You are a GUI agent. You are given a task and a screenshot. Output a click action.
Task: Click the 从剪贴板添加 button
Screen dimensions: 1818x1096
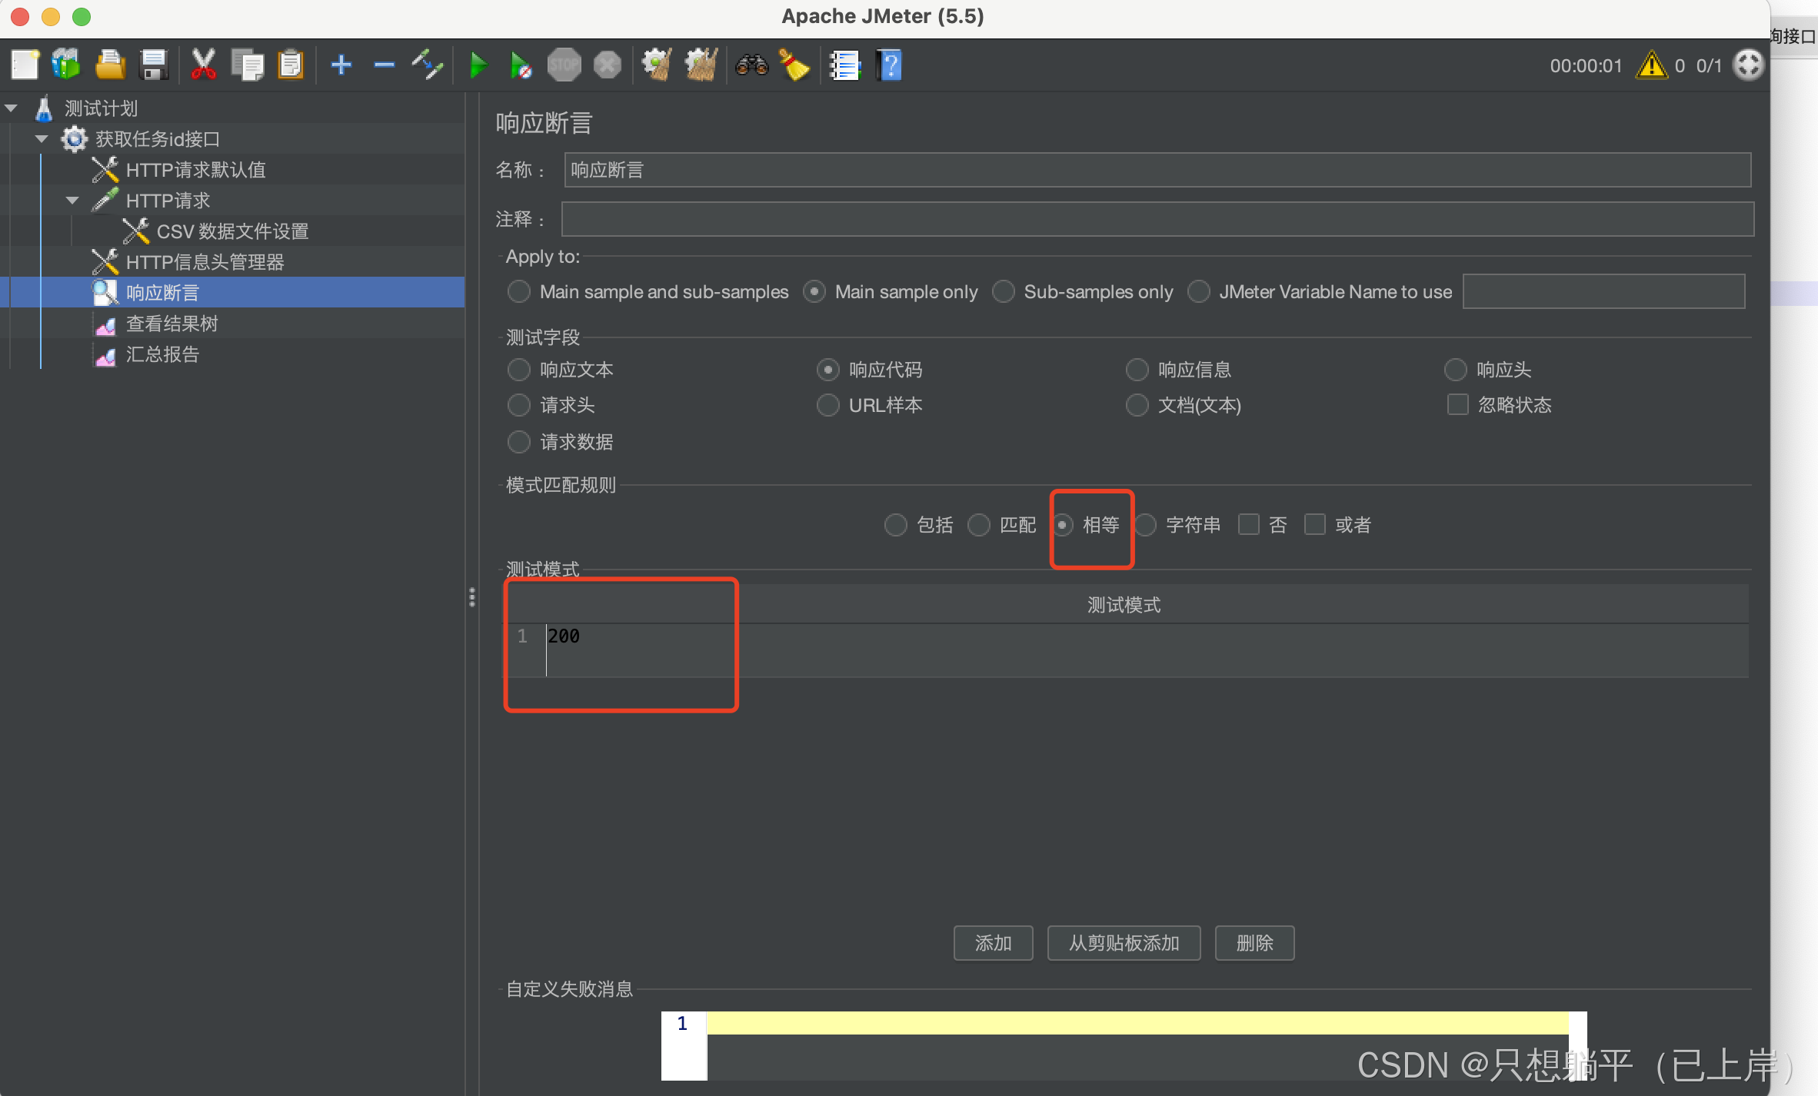click(x=1124, y=942)
